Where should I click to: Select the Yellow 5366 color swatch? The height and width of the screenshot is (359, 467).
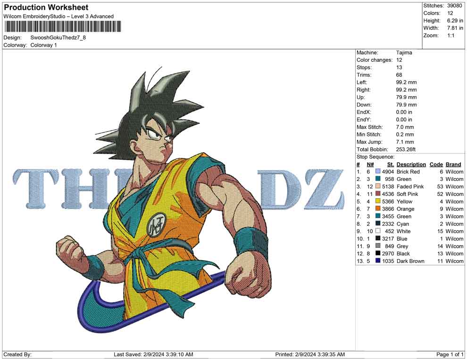378,201
